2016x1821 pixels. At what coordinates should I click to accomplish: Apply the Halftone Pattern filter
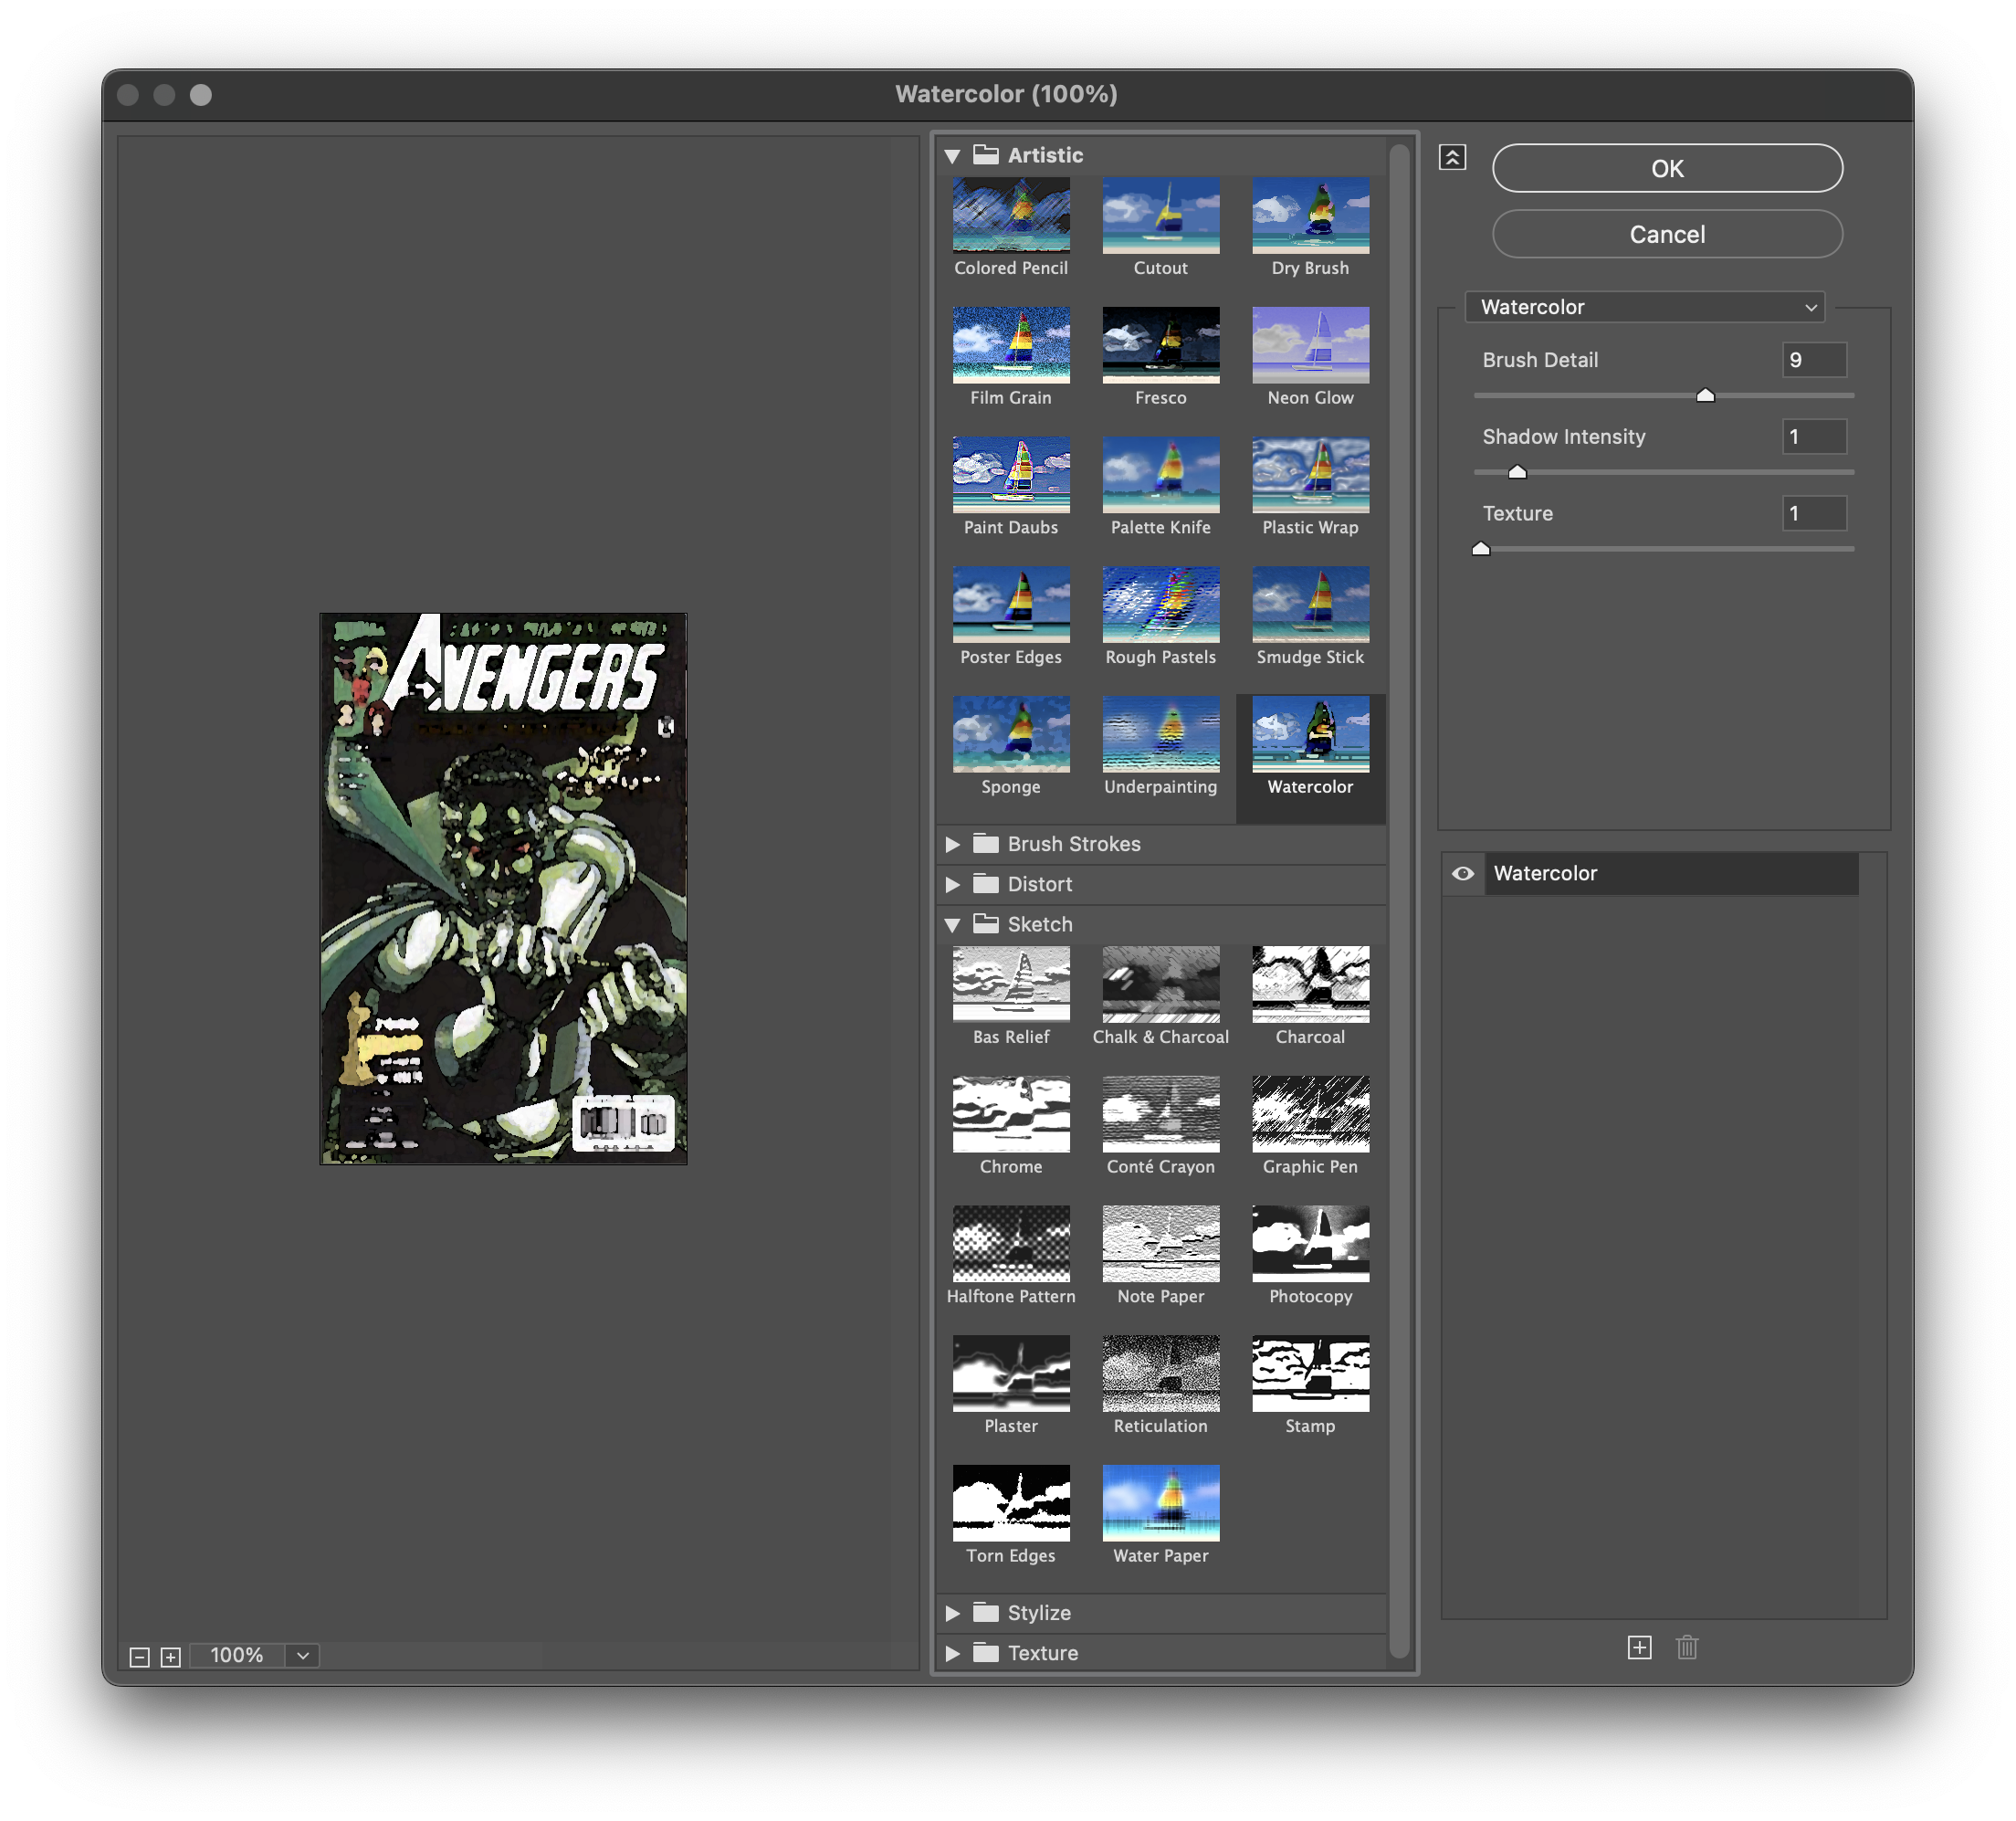pyautogui.click(x=1010, y=1245)
